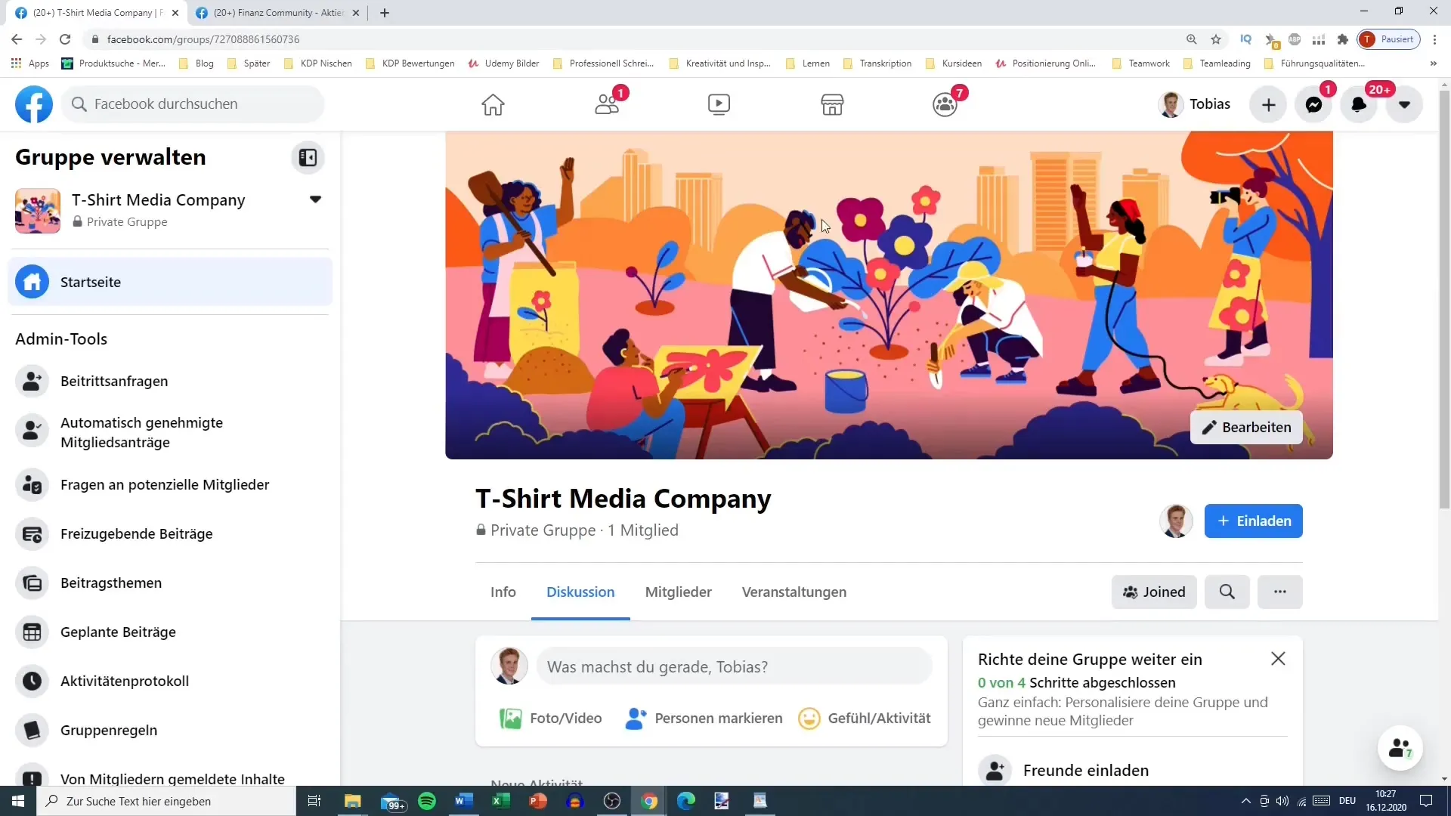Click the Freizugebende Beiträge icon
The width and height of the screenshot is (1451, 816).
31,533
